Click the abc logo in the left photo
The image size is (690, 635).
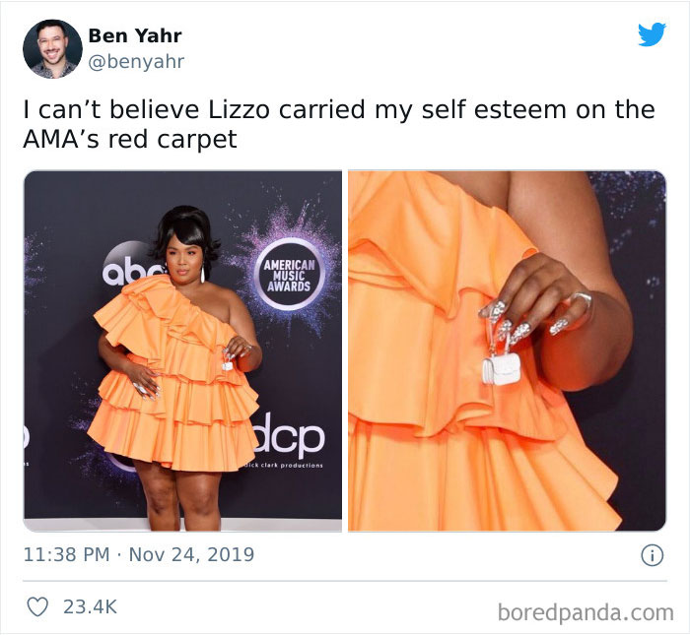pyautogui.click(x=125, y=268)
